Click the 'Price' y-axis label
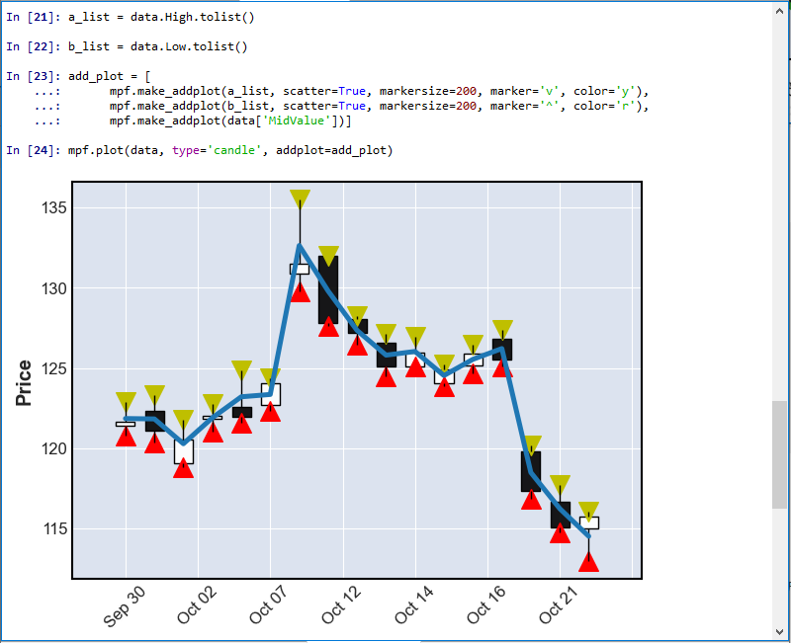The image size is (791, 643). [x=23, y=383]
